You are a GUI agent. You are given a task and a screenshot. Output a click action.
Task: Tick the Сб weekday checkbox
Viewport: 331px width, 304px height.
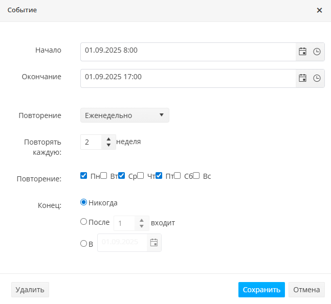pyautogui.click(x=178, y=176)
